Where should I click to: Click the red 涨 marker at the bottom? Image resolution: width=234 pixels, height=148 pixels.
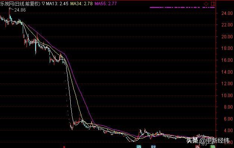pyautogui.click(x=197, y=147)
